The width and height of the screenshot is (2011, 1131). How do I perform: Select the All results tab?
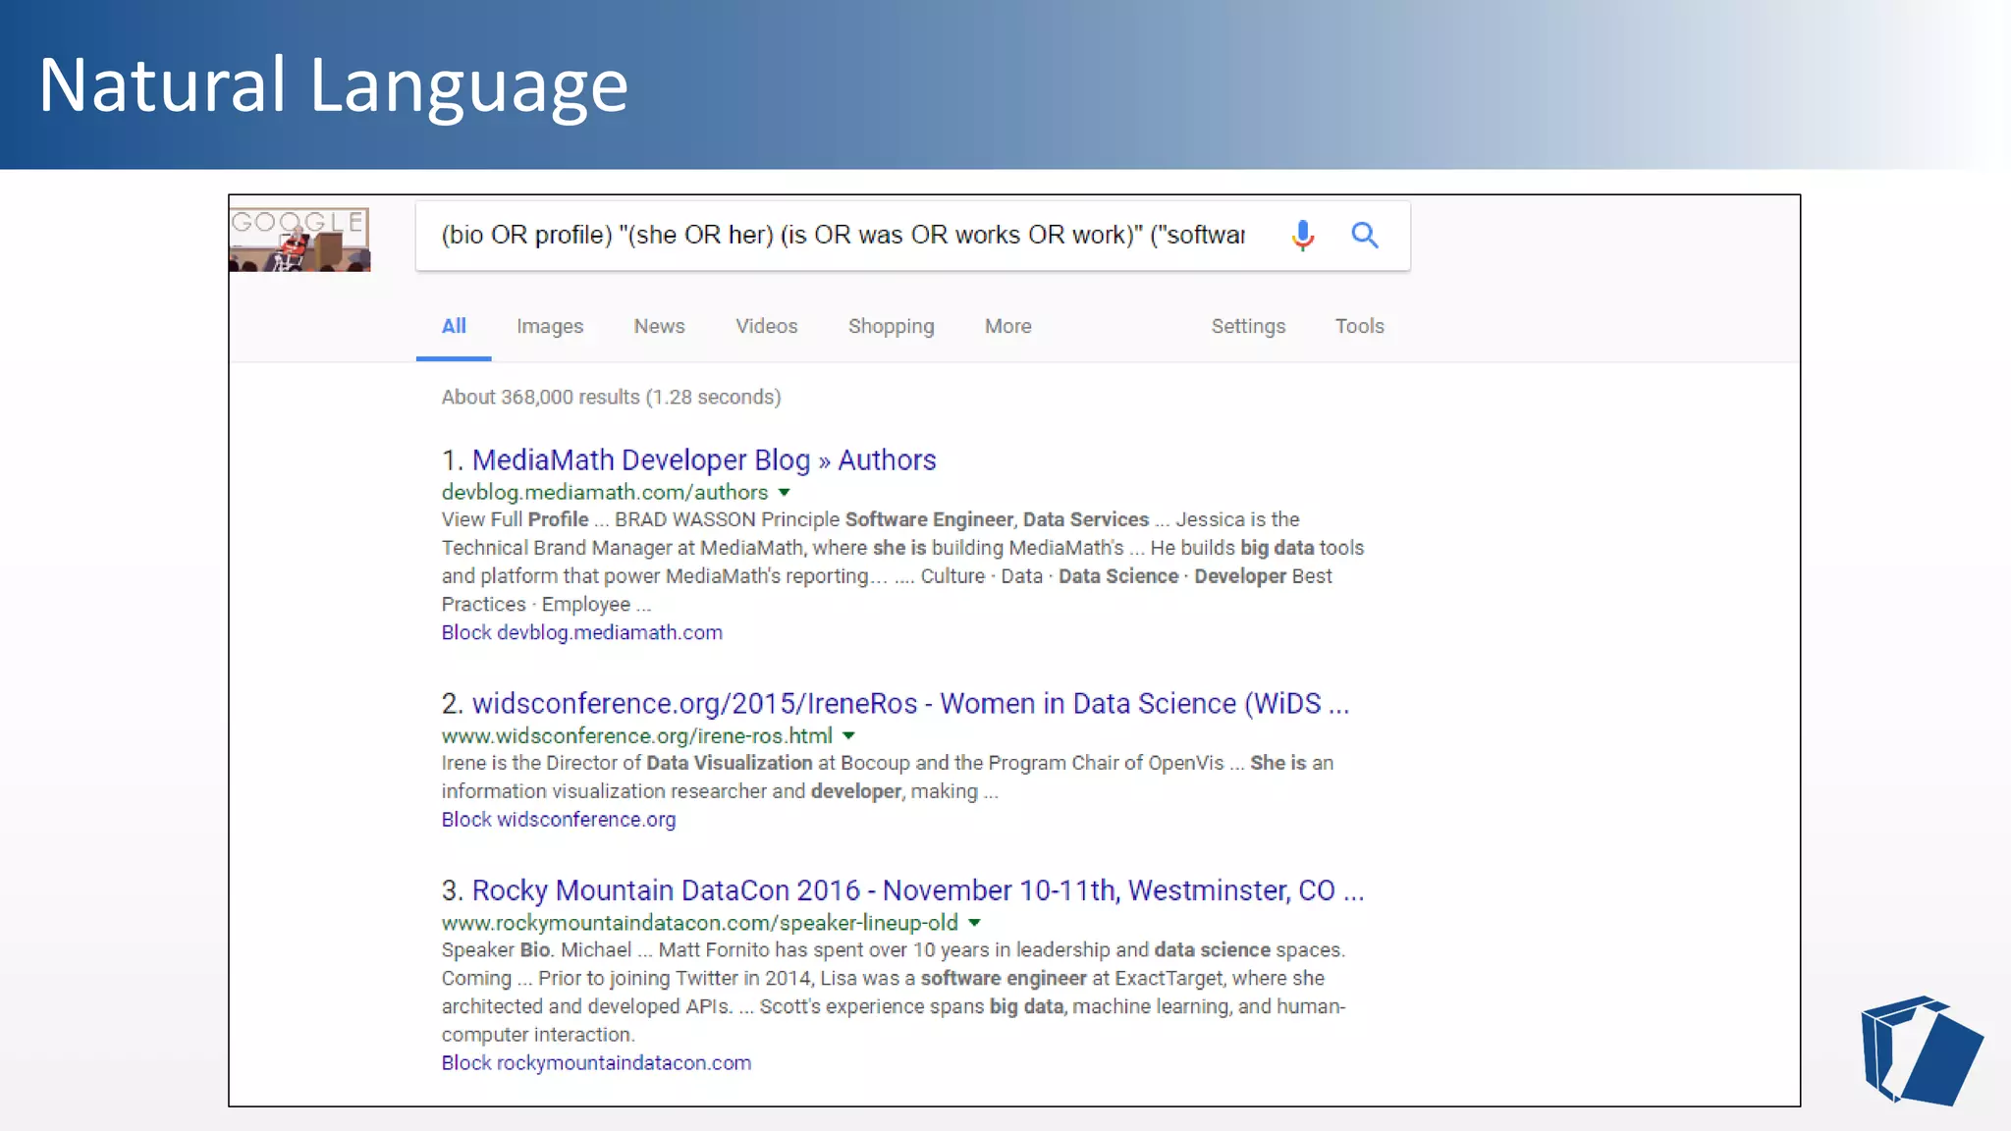[x=454, y=326]
